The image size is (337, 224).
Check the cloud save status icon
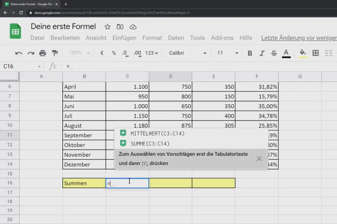(x=133, y=27)
